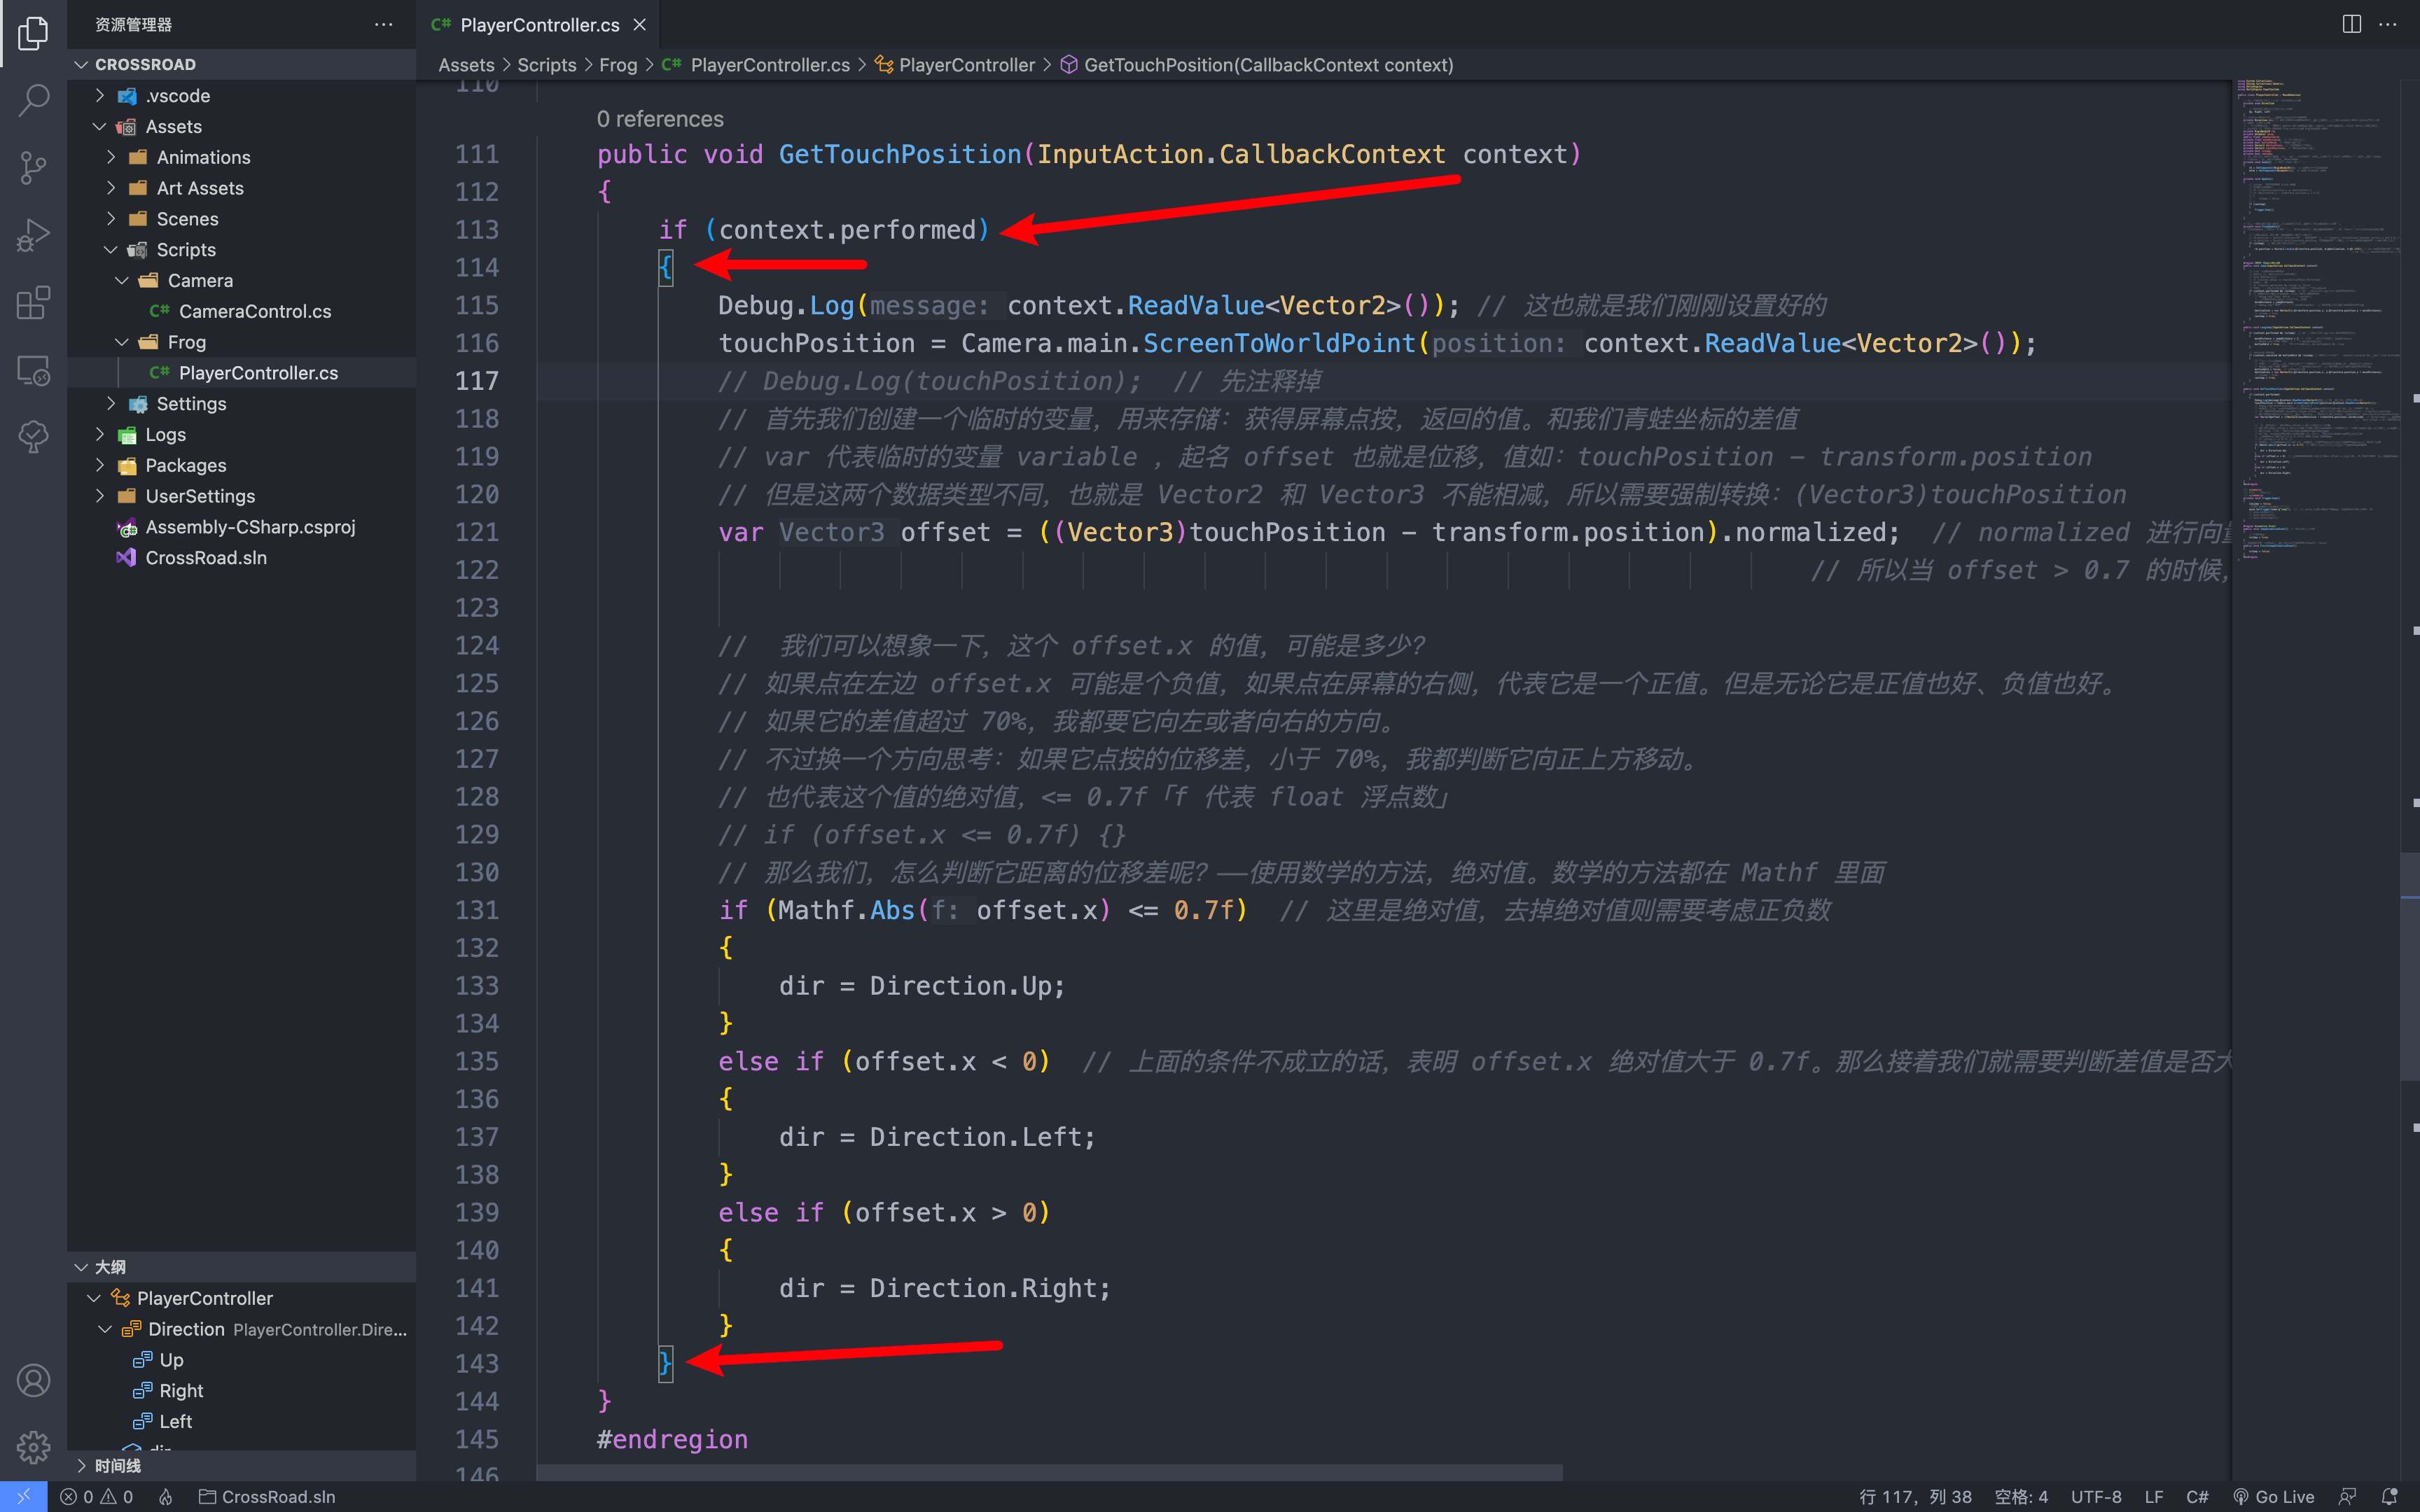Screen dimensions: 2420x1512
Task: Change end of line sequence LF
Action: tap(2153, 1497)
